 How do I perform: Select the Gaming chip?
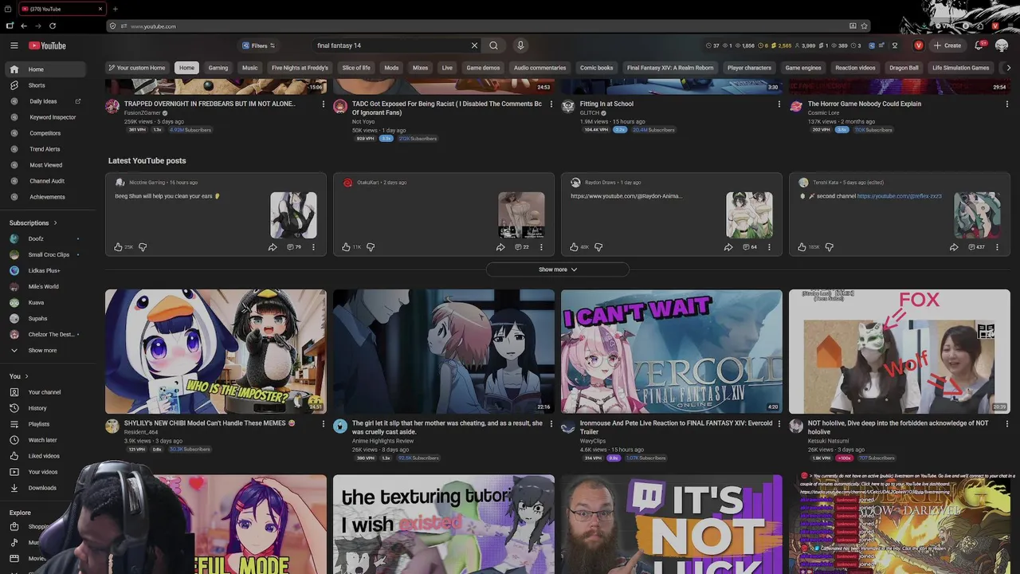pyautogui.click(x=218, y=68)
